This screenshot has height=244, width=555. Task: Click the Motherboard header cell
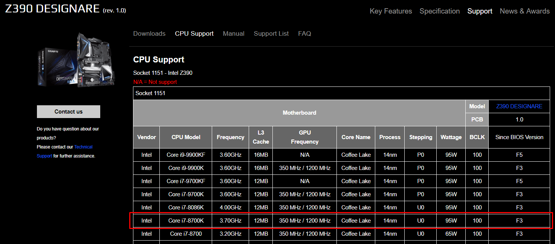(300, 113)
